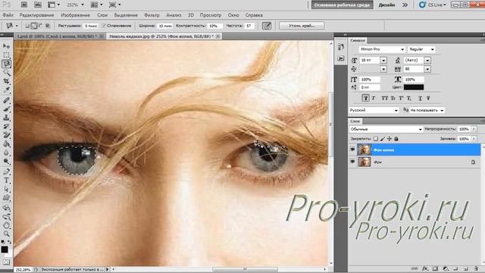Toggle Faux Bold in Character panel
This screenshot has width=485, height=273.
click(365, 98)
